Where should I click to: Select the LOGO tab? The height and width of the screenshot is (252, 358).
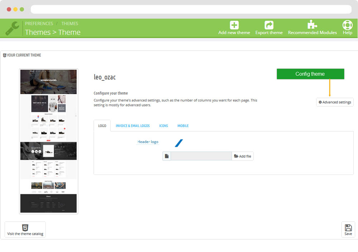(x=102, y=126)
